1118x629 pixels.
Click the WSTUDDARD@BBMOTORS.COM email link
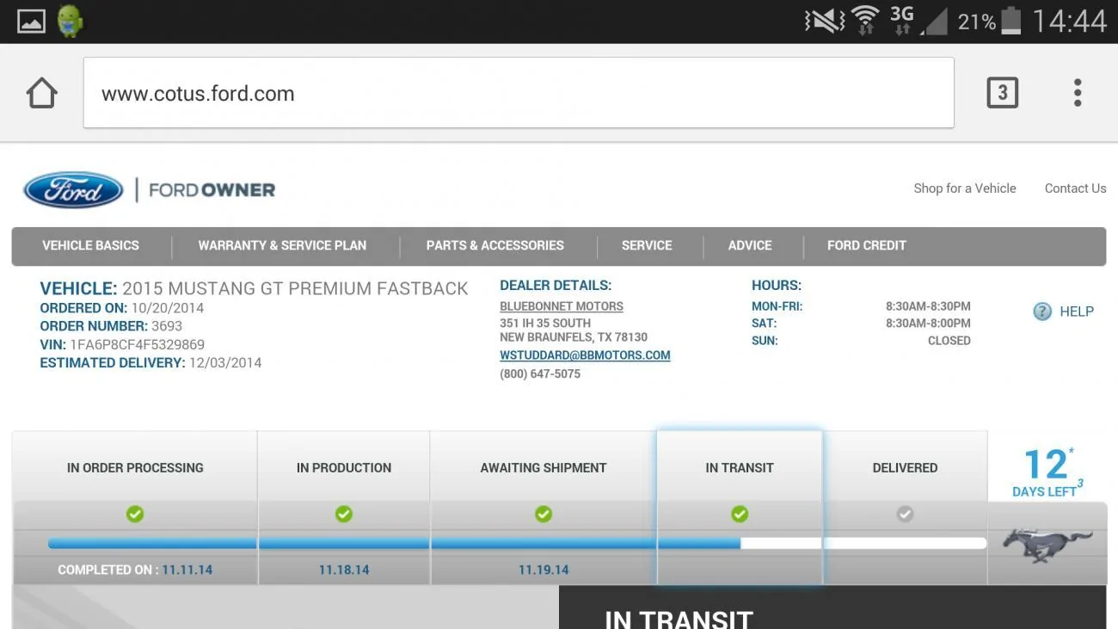(585, 355)
